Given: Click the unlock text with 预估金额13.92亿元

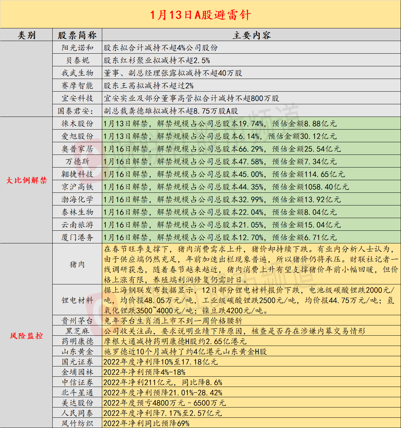Looking at the screenshot, I should click(222, 199).
